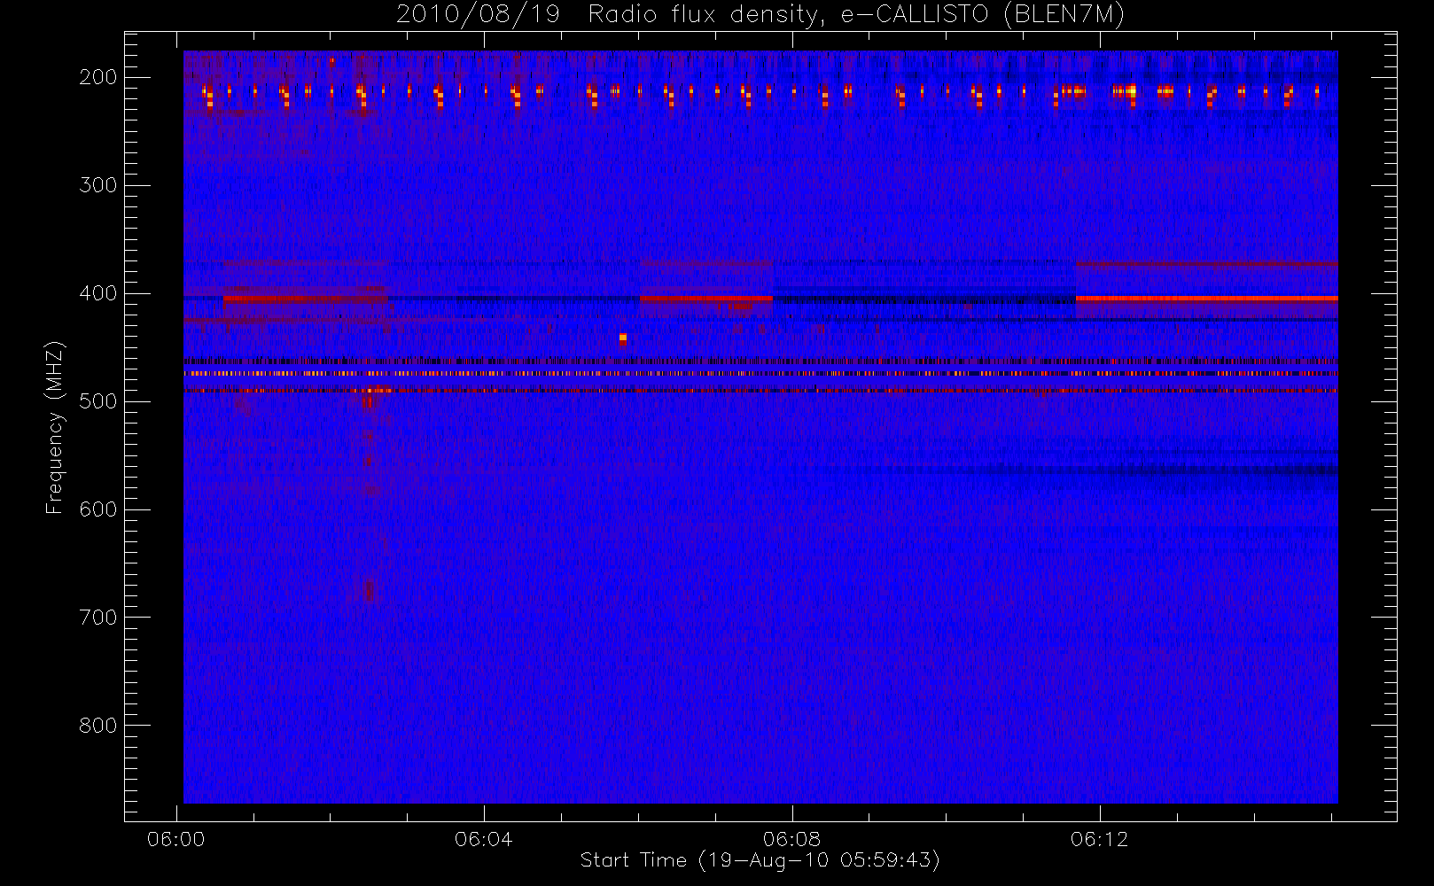Click the isolated bright spot near 440 MHz before 06:06

(x=623, y=338)
